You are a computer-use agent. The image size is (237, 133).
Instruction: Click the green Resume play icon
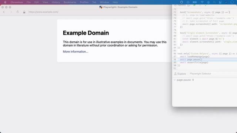coord(194,5)
